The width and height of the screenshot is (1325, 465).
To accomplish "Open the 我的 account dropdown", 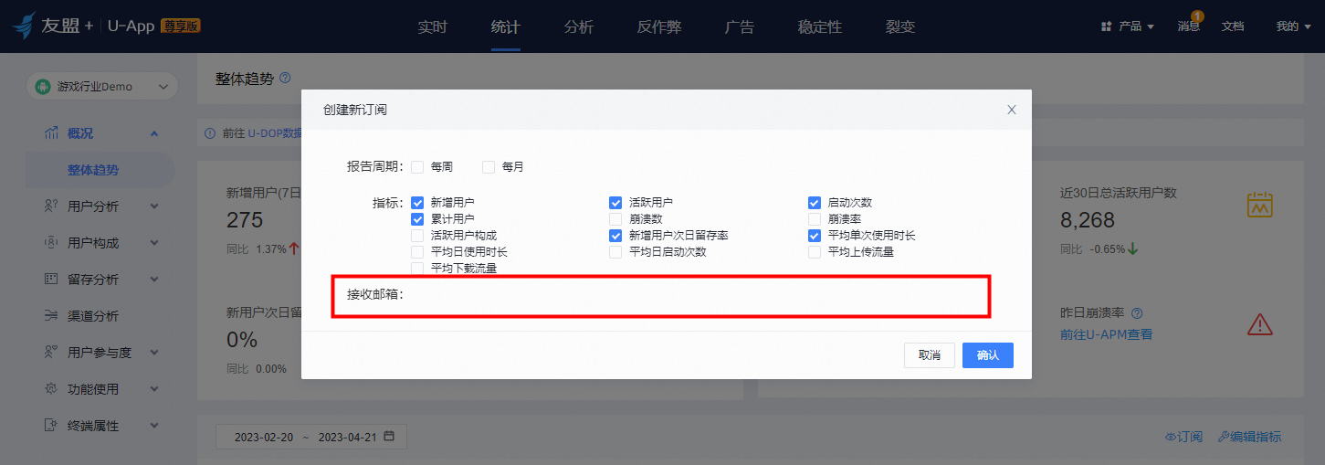I will point(1293,26).
